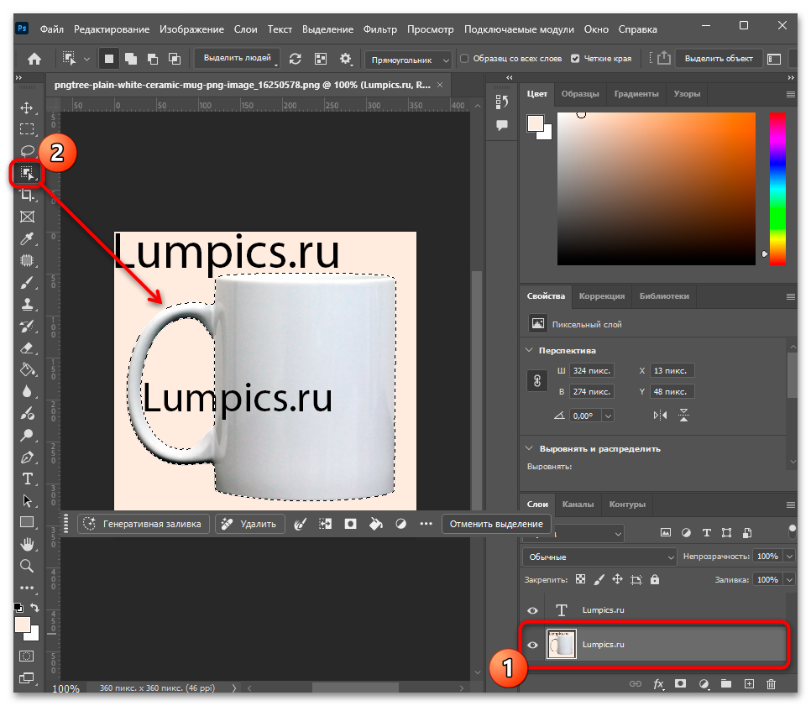
Task: Select the Horizontal Type tool
Action: click(27, 479)
